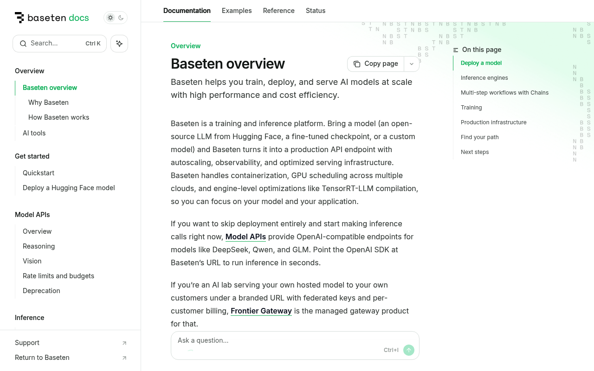Jump to Multi-step workflows with Chains
Image resolution: width=594 pixels, height=371 pixels.
[504, 93]
